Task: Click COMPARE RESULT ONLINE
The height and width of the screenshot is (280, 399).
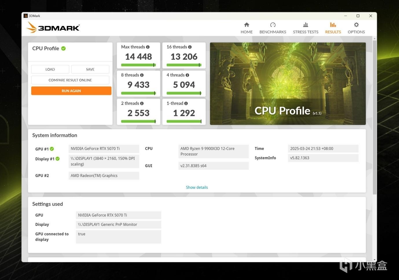Action: tap(70, 80)
